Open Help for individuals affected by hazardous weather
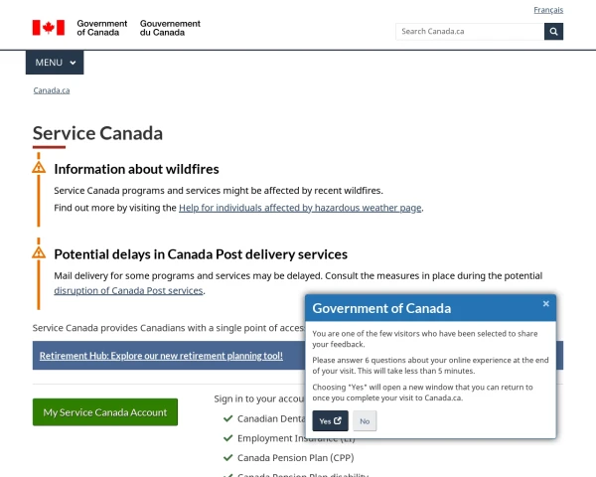The width and height of the screenshot is (596, 477). click(300, 208)
